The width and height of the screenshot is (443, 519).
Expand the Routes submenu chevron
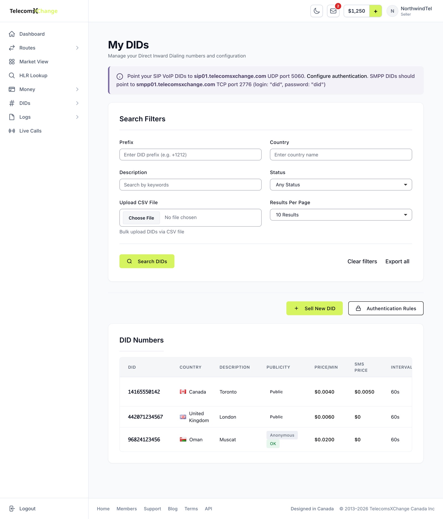77,48
